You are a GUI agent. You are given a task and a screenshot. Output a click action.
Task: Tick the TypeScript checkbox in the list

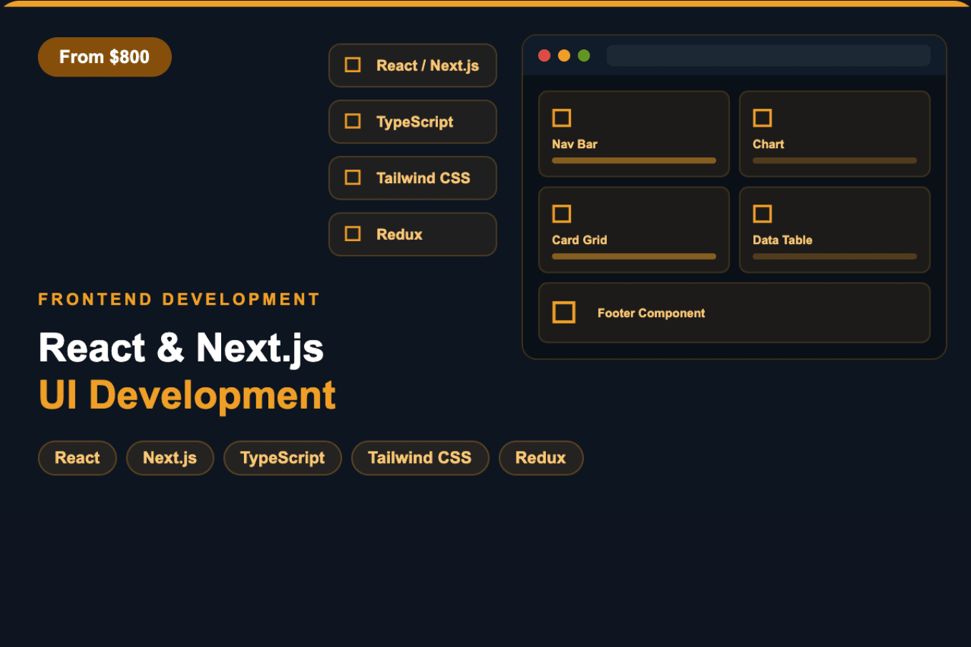(353, 121)
